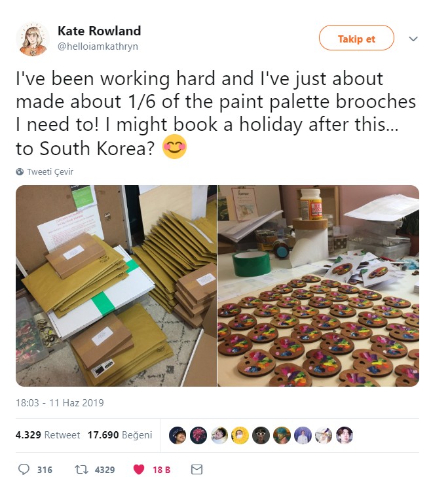
Task: Click the globe icon beside Tweeti Çevir
Action: pos(20,172)
